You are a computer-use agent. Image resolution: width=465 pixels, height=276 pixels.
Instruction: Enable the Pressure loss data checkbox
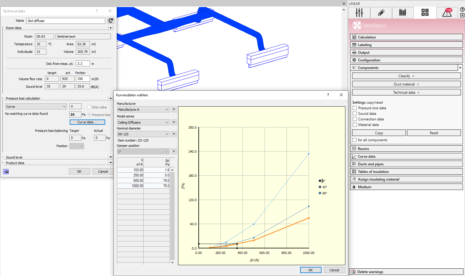[x=355, y=108]
